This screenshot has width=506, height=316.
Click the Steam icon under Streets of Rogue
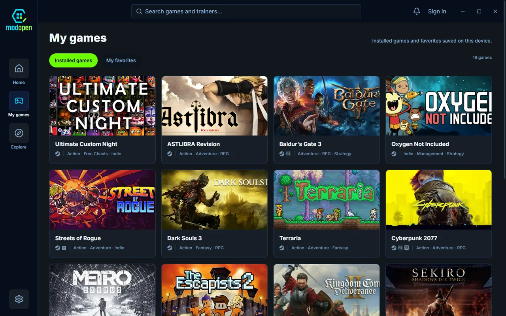point(58,248)
